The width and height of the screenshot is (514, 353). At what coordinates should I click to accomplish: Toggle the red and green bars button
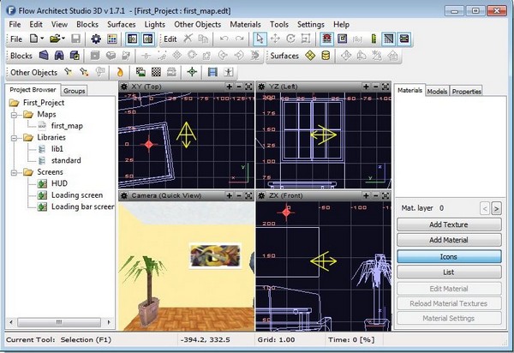point(404,39)
